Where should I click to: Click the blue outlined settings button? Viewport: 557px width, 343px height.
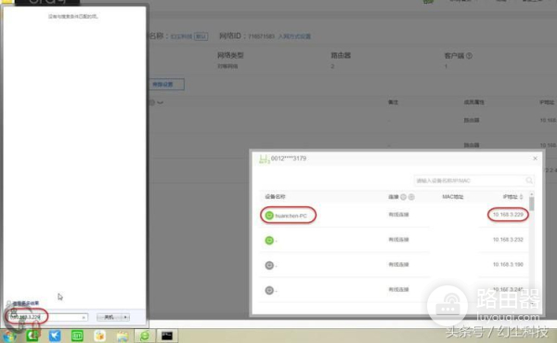166,85
